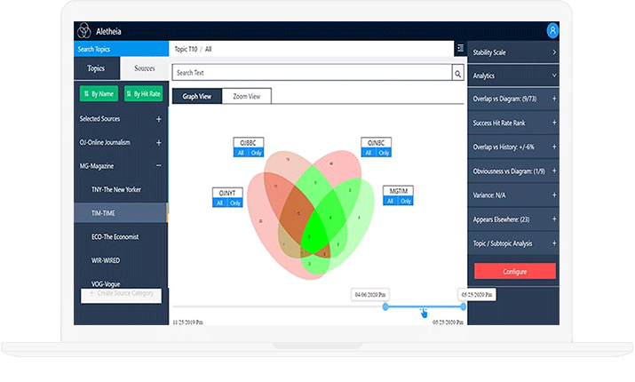Switch to the Topics tab
Screen dimensions: 635x382
(95, 68)
